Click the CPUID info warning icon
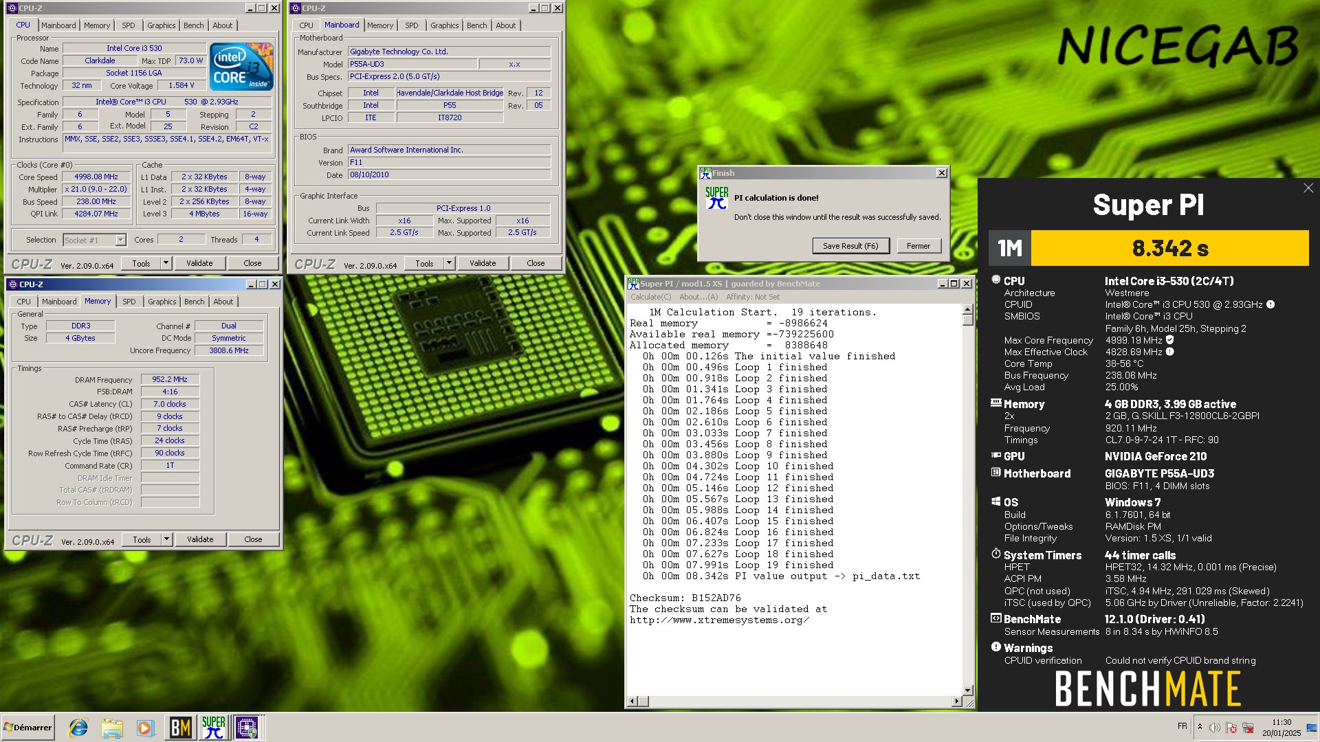The height and width of the screenshot is (742, 1320). [x=1270, y=304]
